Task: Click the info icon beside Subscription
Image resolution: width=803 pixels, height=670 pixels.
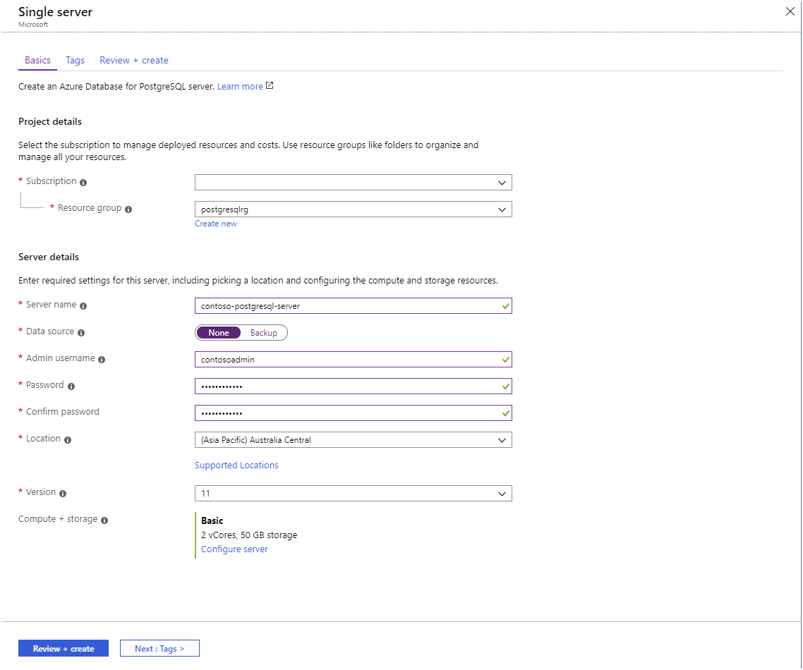Action: tap(83, 182)
